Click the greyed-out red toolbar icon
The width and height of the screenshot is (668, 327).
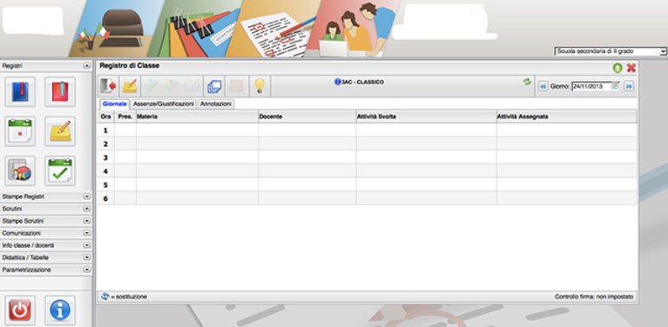pos(236,86)
